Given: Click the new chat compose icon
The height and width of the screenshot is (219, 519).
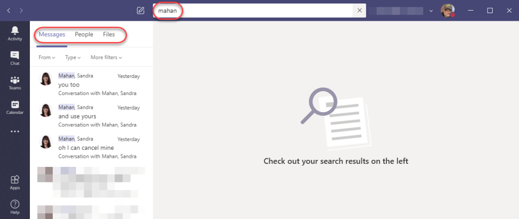Looking at the screenshot, I should click(140, 11).
